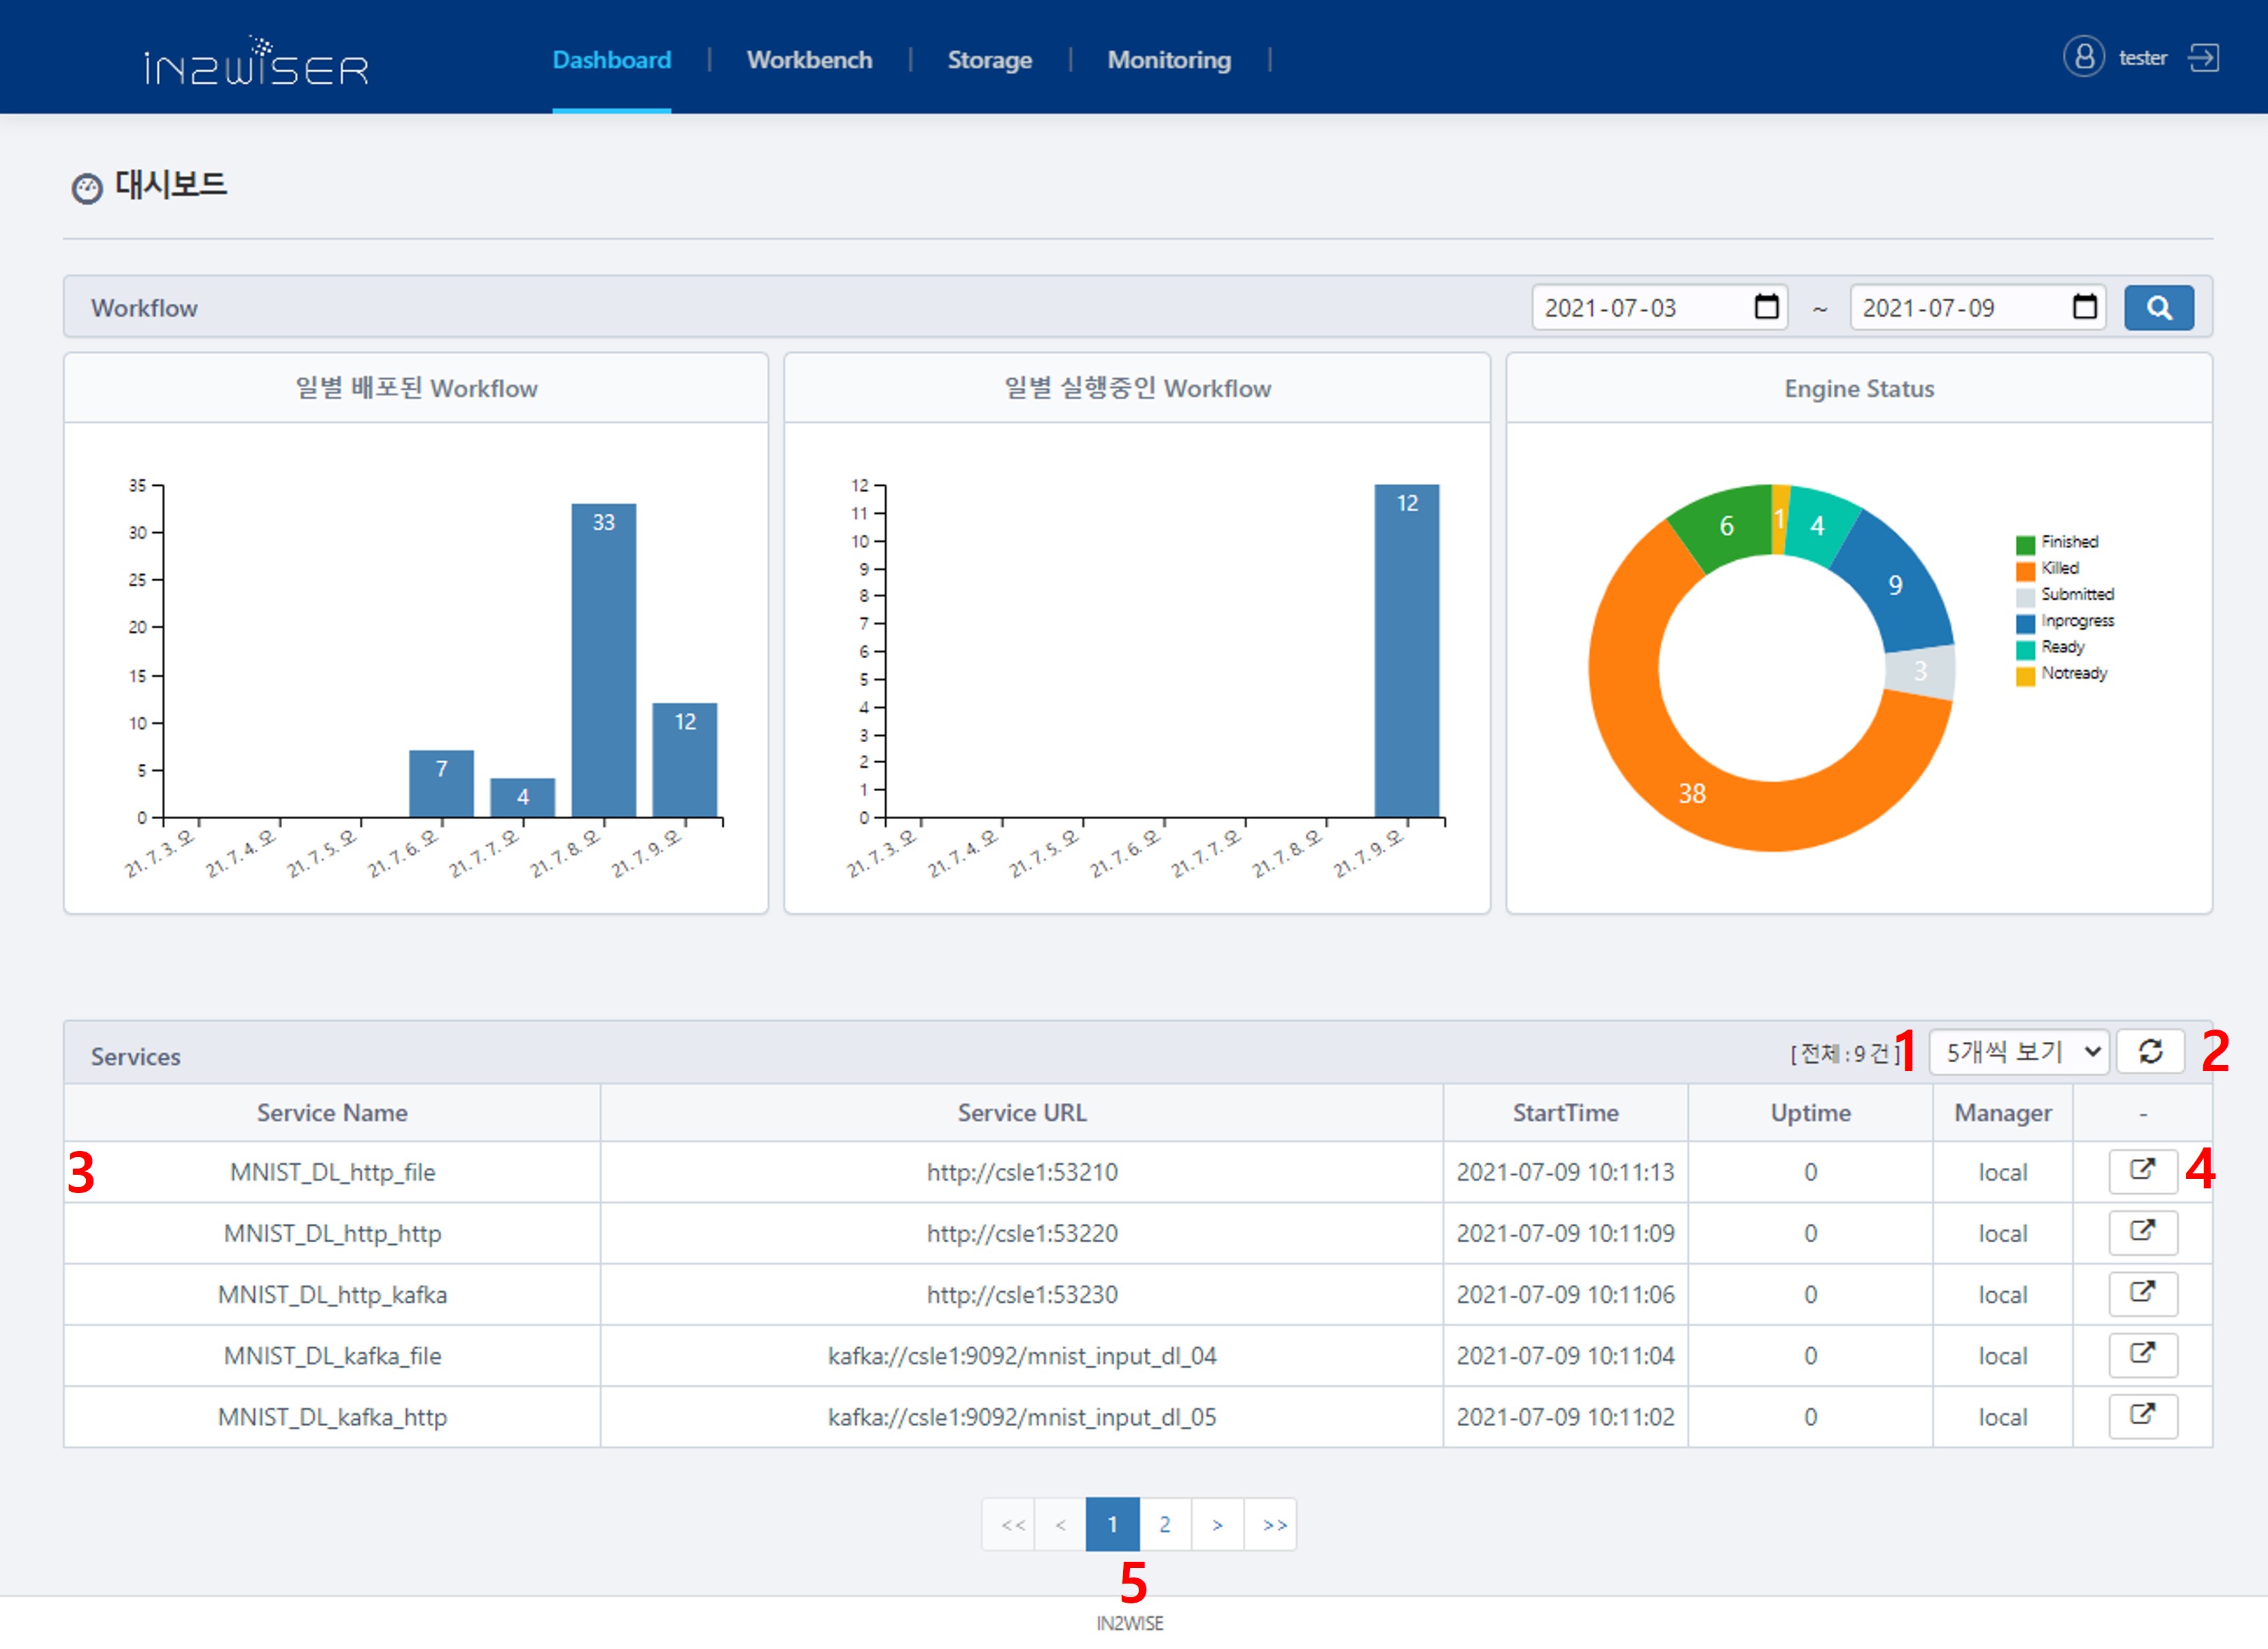Open calendar picker for end date 2021-07-09
Viewport: 2268px width, 1649px height.
(2084, 307)
